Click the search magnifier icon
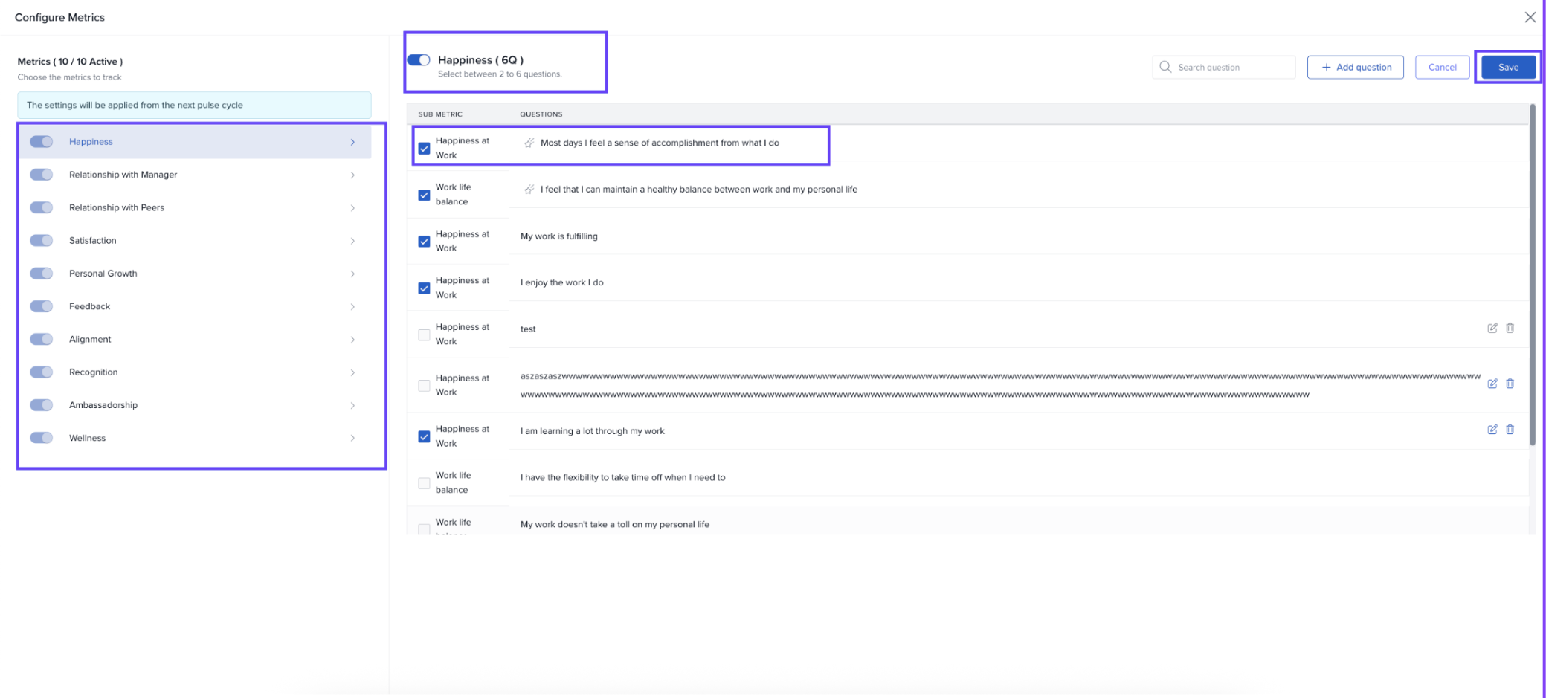1546x698 pixels. [x=1165, y=67]
